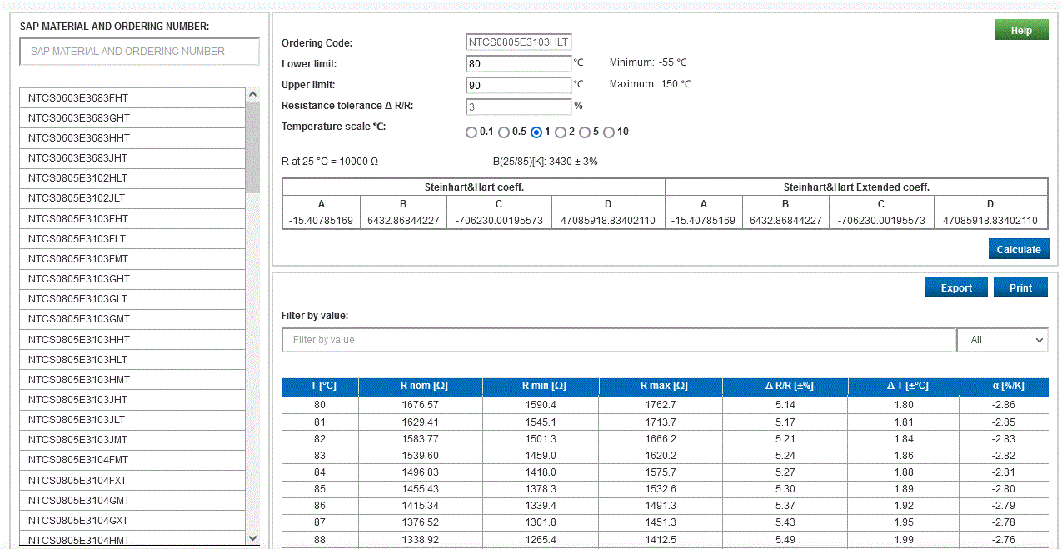
Task: Focus the SAP material and ordering number field
Action: click(139, 52)
